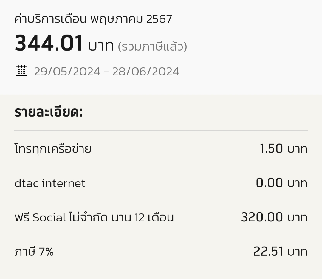Image resolution: width=322 pixels, height=279 pixels.
Task: Click the 0.00 บาท internet charge amount
Action: 281,183
